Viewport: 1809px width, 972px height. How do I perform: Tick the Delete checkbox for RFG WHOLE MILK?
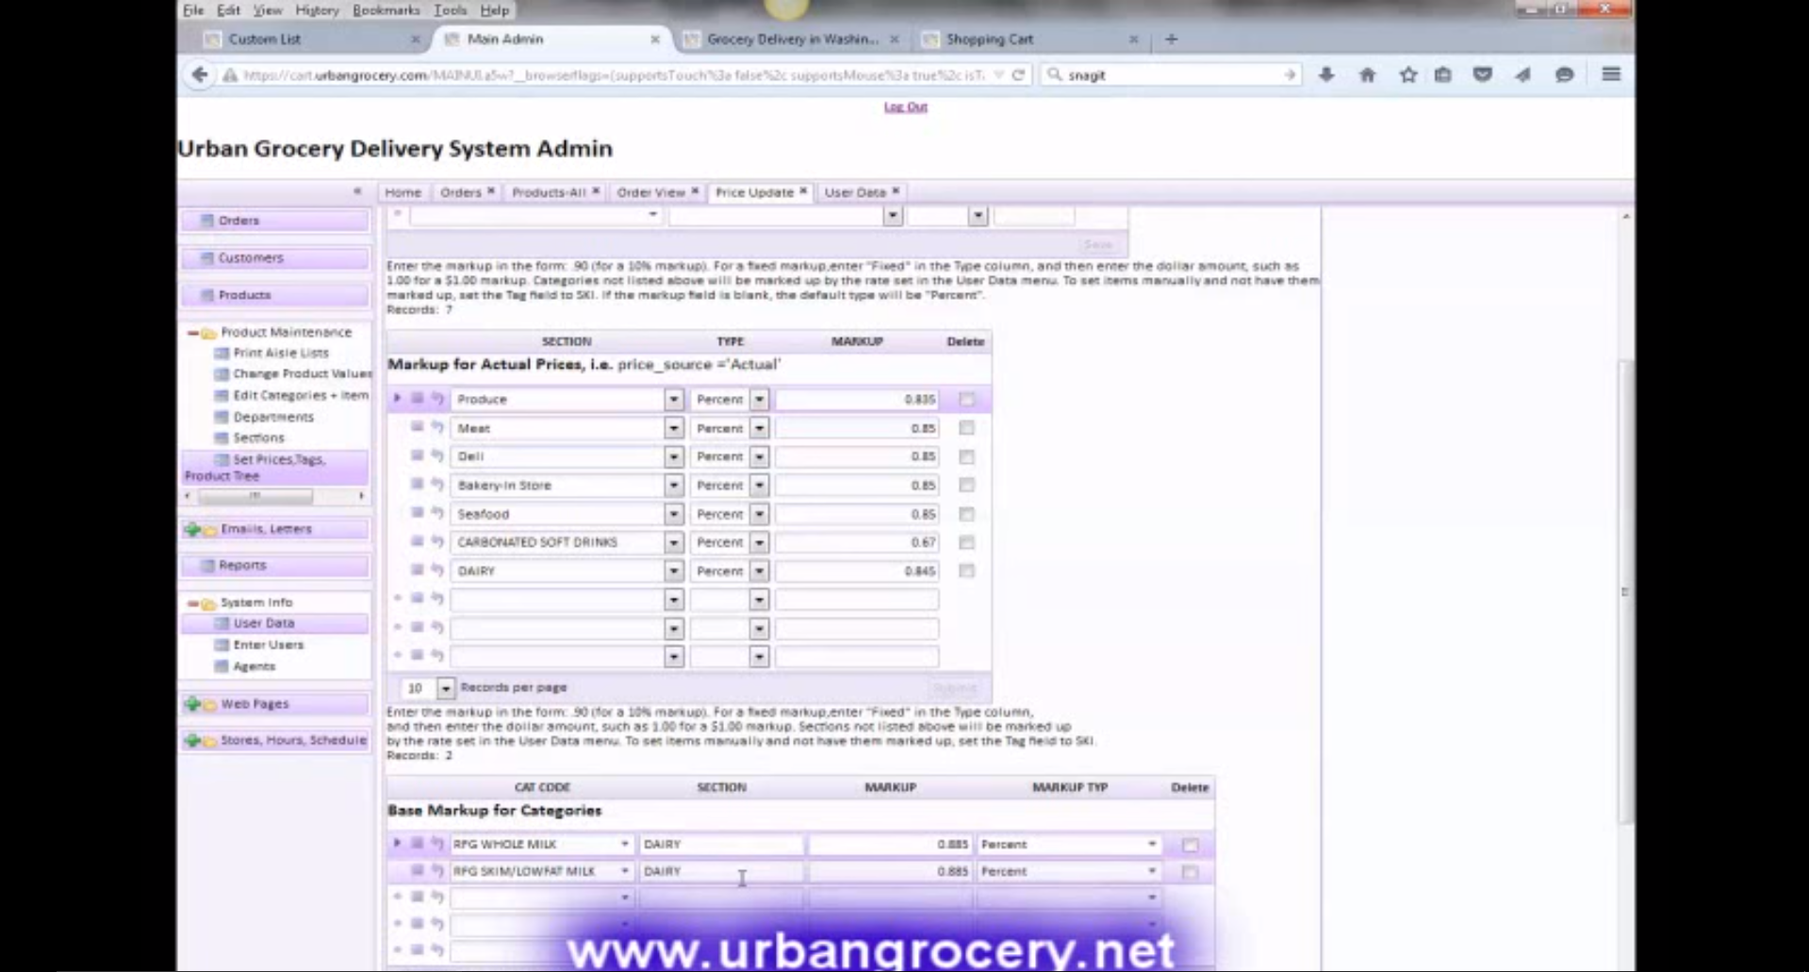tap(1191, 845)
